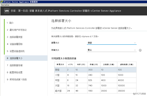This screenshot has width=147, height=96.
Task: Click storage value 340 in 小型 row
Action: [x=90, y=75]
